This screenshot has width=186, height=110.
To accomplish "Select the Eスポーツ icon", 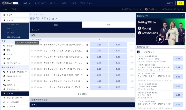I will click(x=4, y=85).
